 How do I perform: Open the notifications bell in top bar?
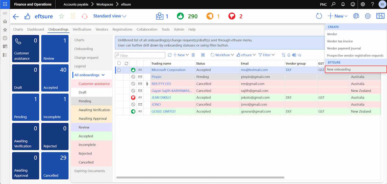pos(343,4)
